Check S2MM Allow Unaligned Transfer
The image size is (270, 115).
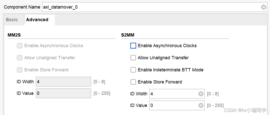[133, 58]
